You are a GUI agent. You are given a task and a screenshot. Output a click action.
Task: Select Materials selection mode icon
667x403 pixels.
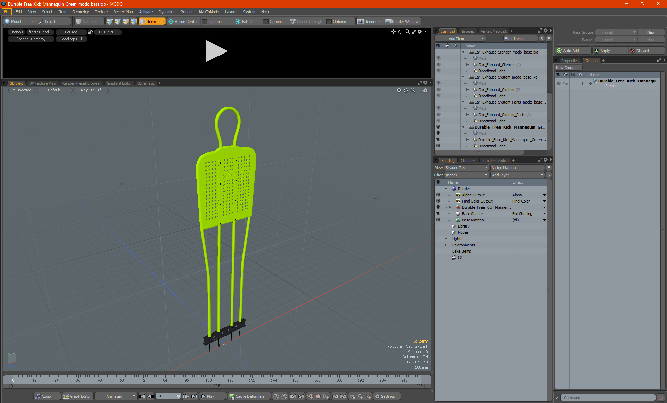point(133,22)
